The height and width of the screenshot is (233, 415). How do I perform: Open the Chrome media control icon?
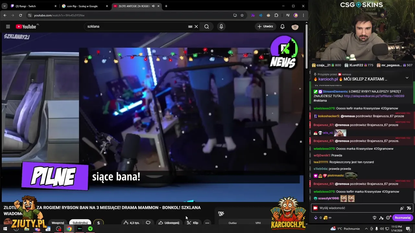point(288,15)
